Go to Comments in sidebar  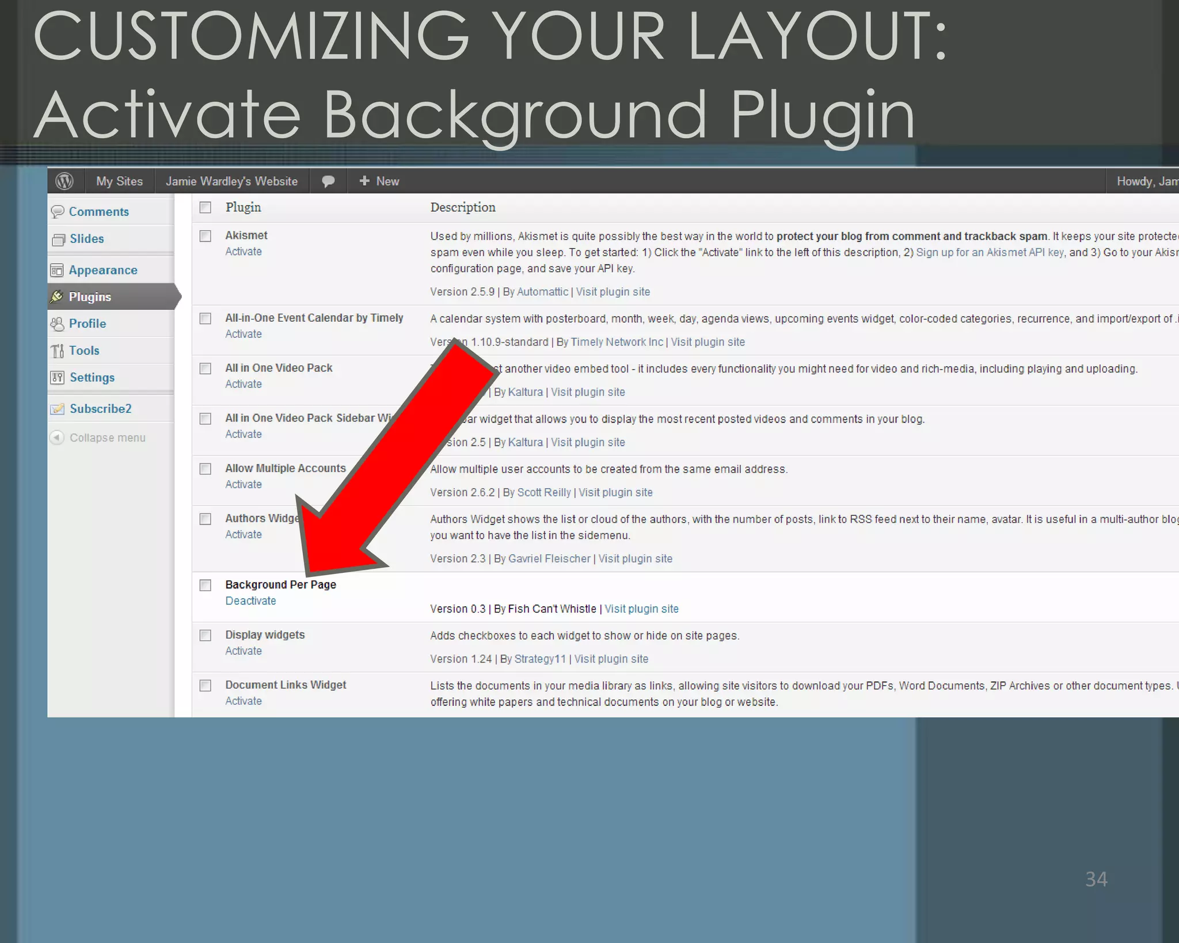point(99,212)
